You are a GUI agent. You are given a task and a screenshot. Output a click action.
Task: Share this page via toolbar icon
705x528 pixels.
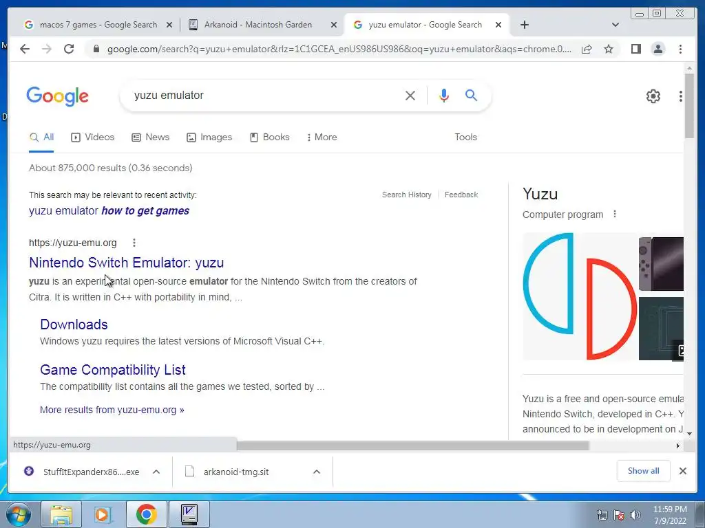[587, 49]
